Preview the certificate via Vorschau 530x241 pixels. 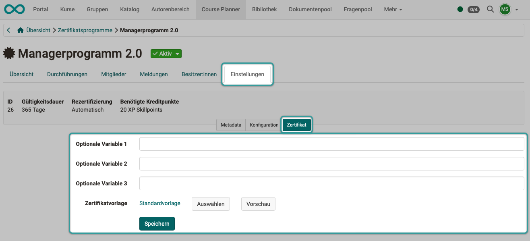pyautogui.click(x=258, y=204)
